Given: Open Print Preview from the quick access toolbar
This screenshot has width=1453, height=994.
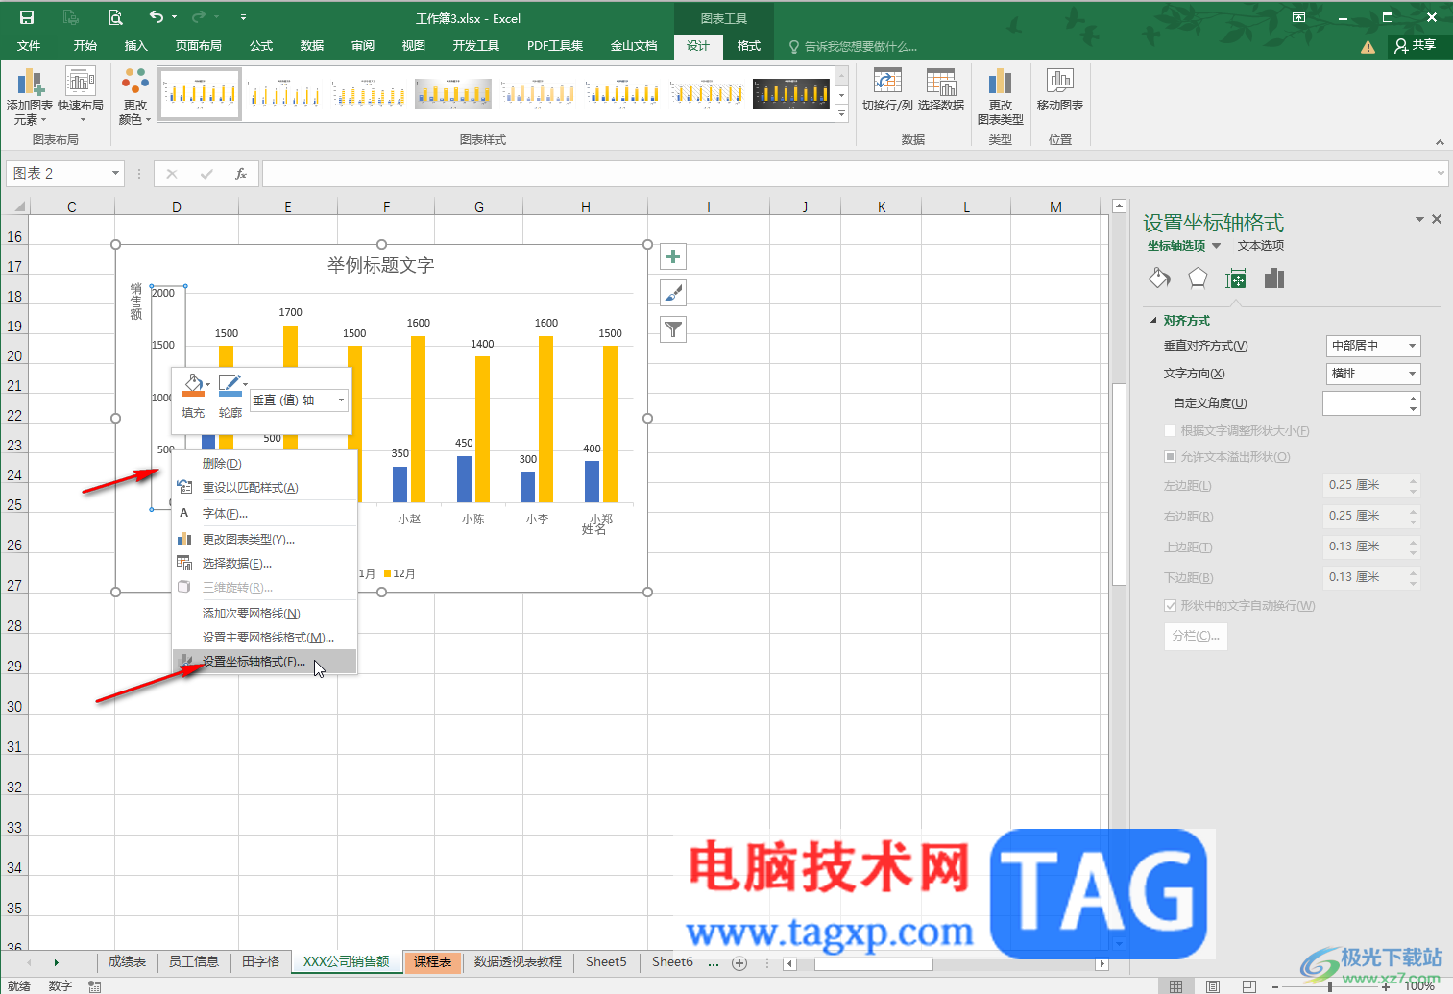Looking at the screenshot, I should coord(115,17).
